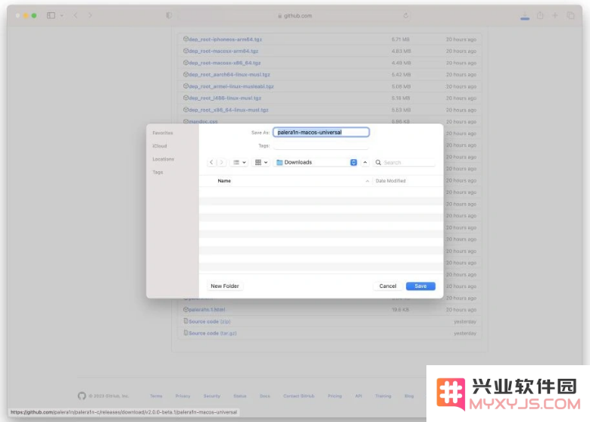Open the Downloads location dropdown
This screenshot has height=422, width=590.
tap(317, 162)
